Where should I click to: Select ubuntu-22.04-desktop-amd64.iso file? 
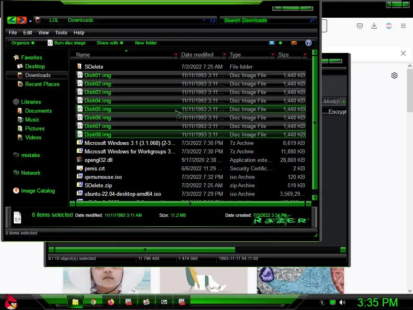pyautogui.click(x=191, y=194)
